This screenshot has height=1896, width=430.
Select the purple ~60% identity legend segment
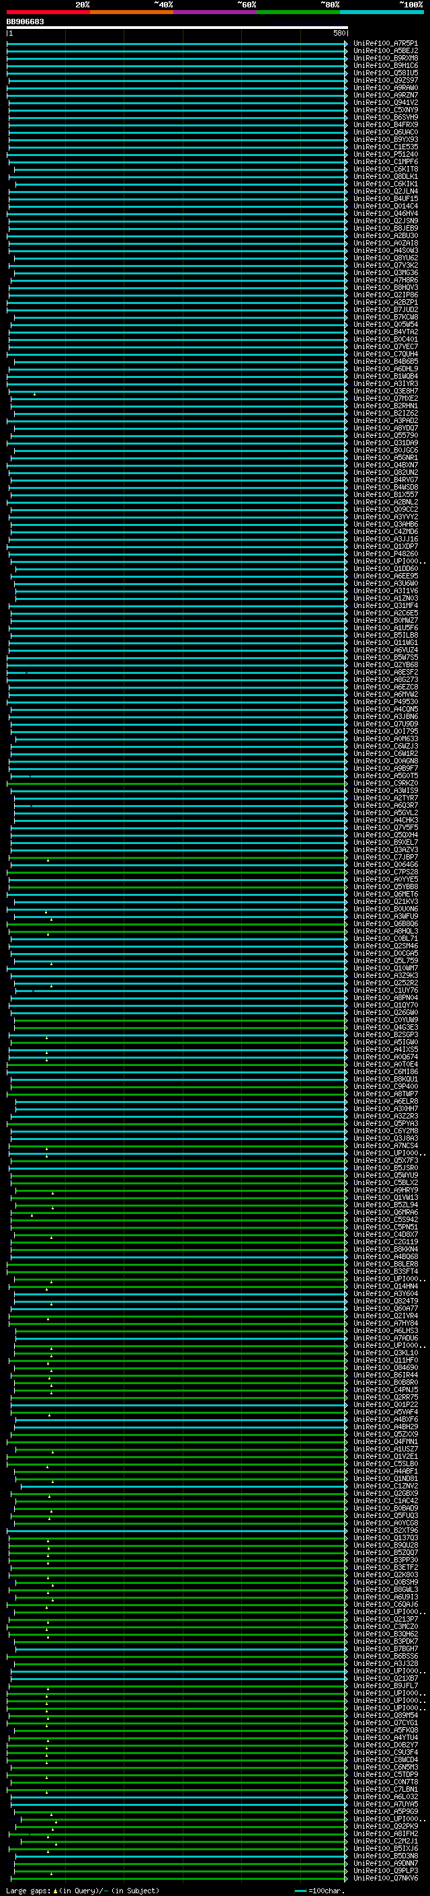coord(214,12)
